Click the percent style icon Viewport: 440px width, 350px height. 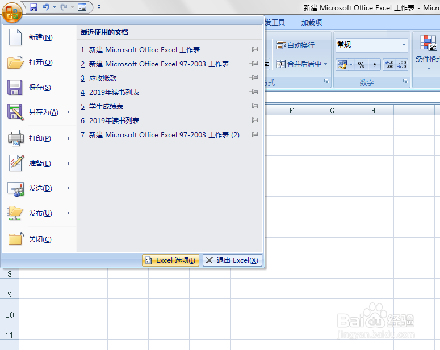tap(362, 65)
